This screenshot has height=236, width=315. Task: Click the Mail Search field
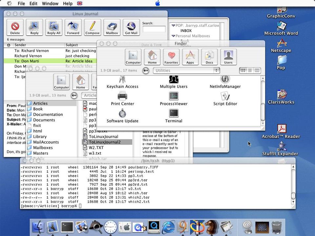click(154, 29)
